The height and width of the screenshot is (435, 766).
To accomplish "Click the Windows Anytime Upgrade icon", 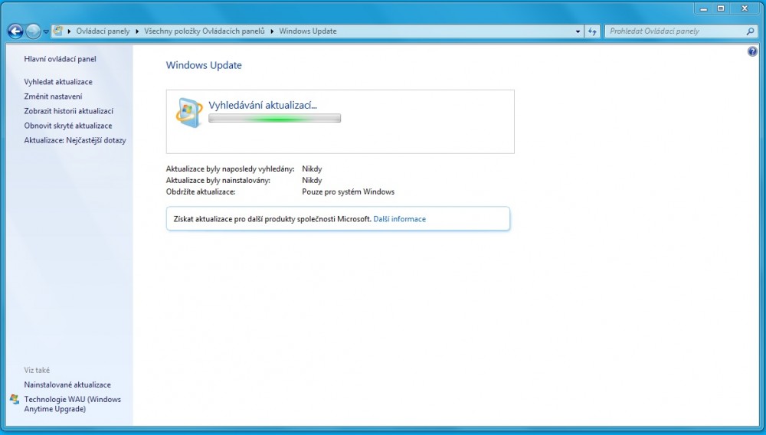I will tap(15, 400).
